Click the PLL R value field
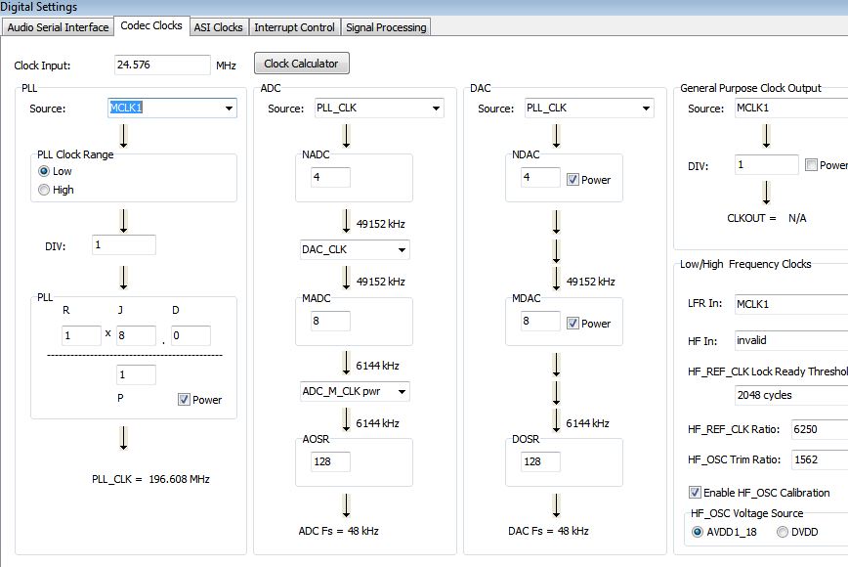Screen dimensions: 848x567 (x=82, y=335)
